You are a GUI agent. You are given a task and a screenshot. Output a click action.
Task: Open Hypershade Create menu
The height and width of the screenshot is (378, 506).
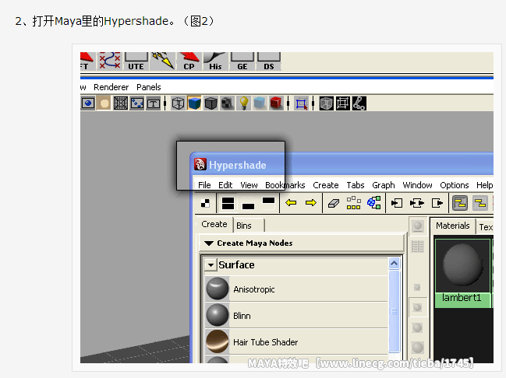coord(326,185)
